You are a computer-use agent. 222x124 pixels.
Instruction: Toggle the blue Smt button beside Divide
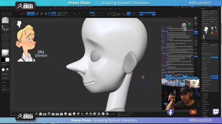tap(214, 58)
